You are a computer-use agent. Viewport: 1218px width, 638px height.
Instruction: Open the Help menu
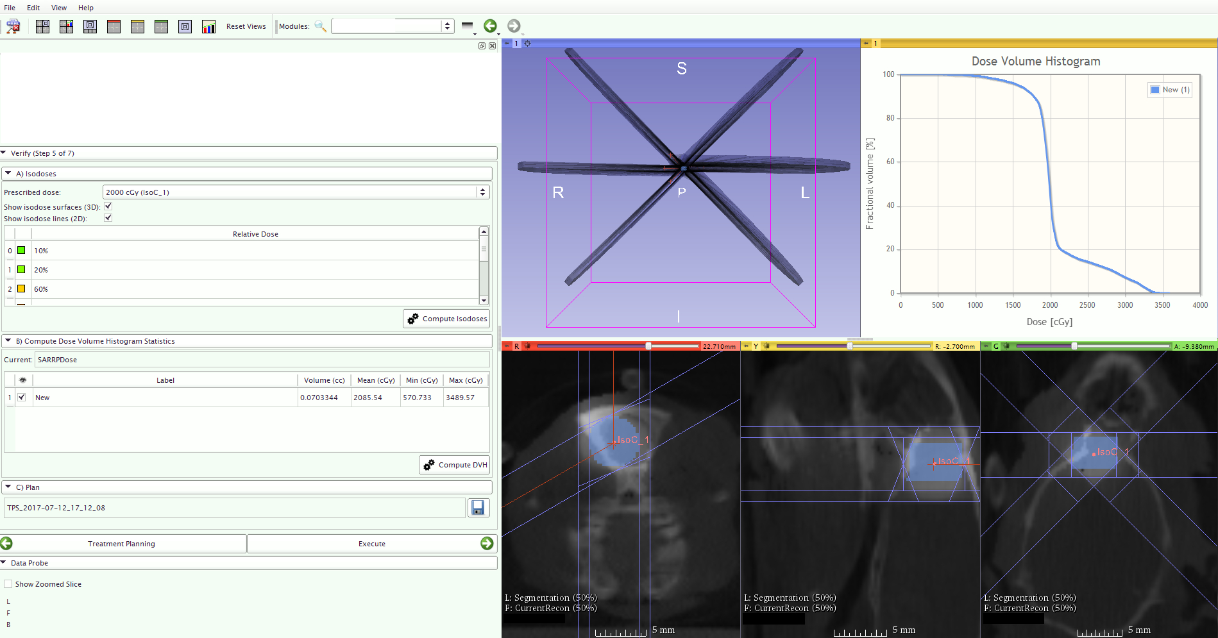tap(86, 8)
